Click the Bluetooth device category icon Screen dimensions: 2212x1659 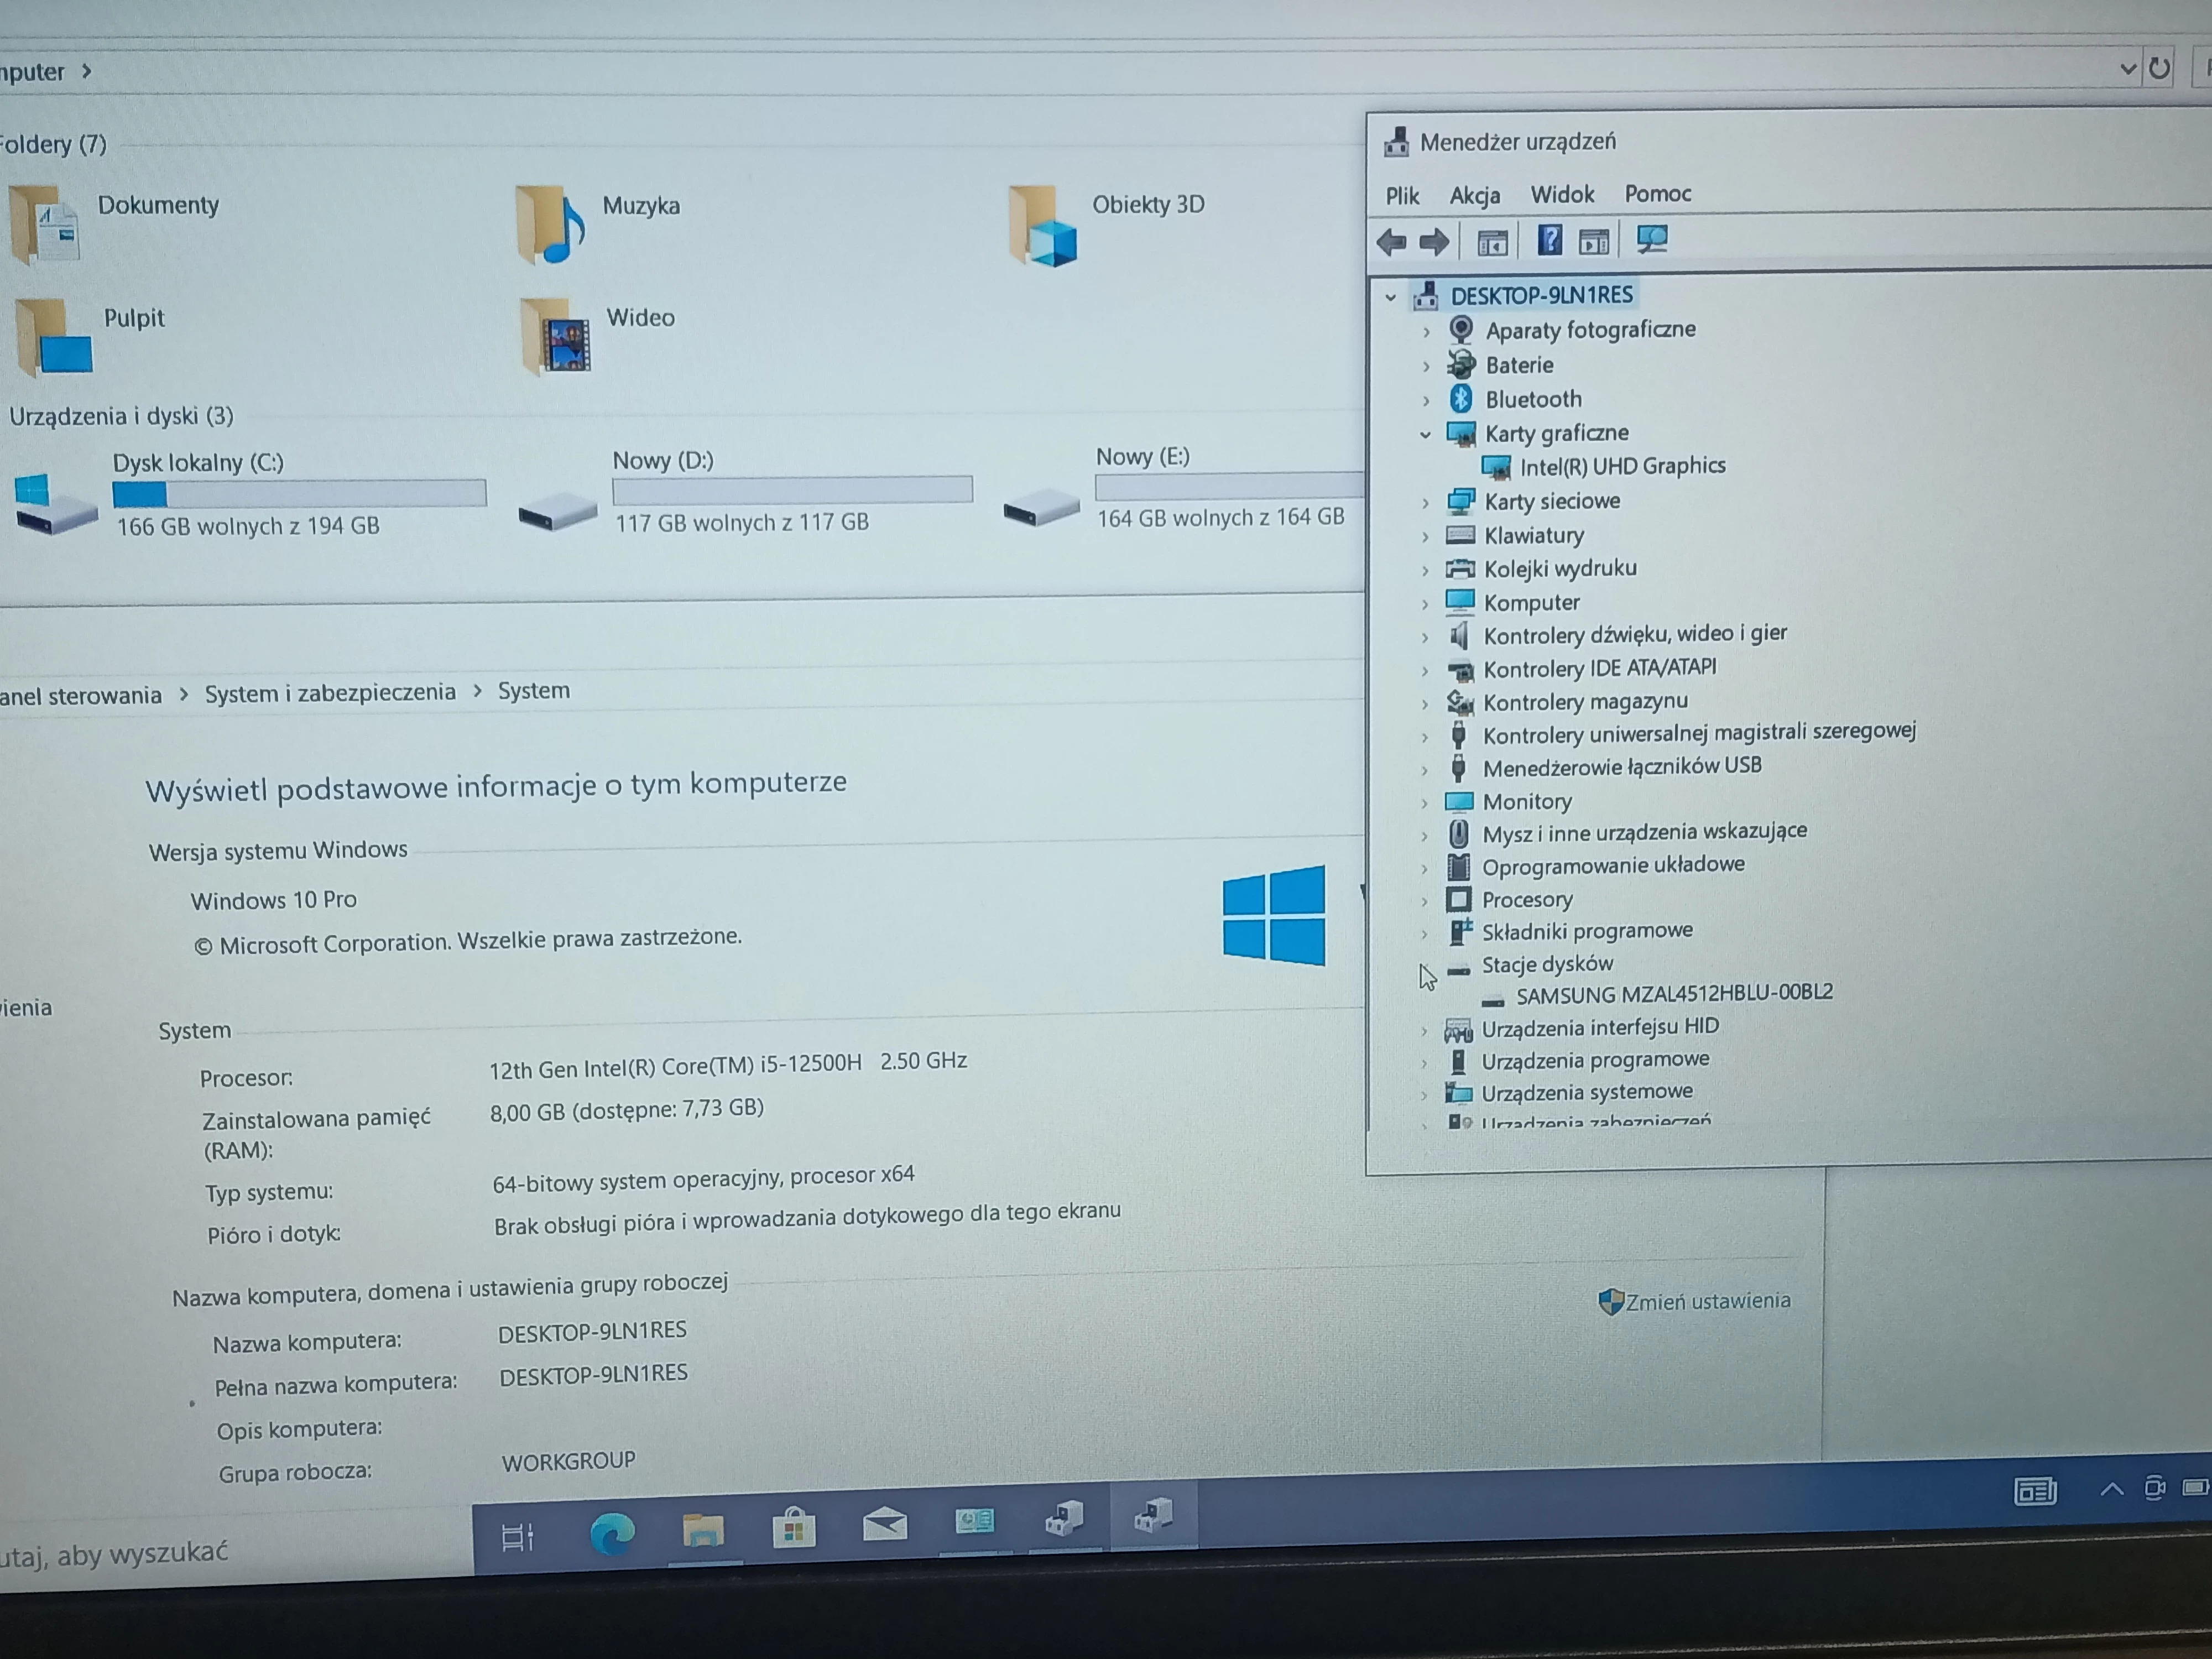coord(1460,399)
